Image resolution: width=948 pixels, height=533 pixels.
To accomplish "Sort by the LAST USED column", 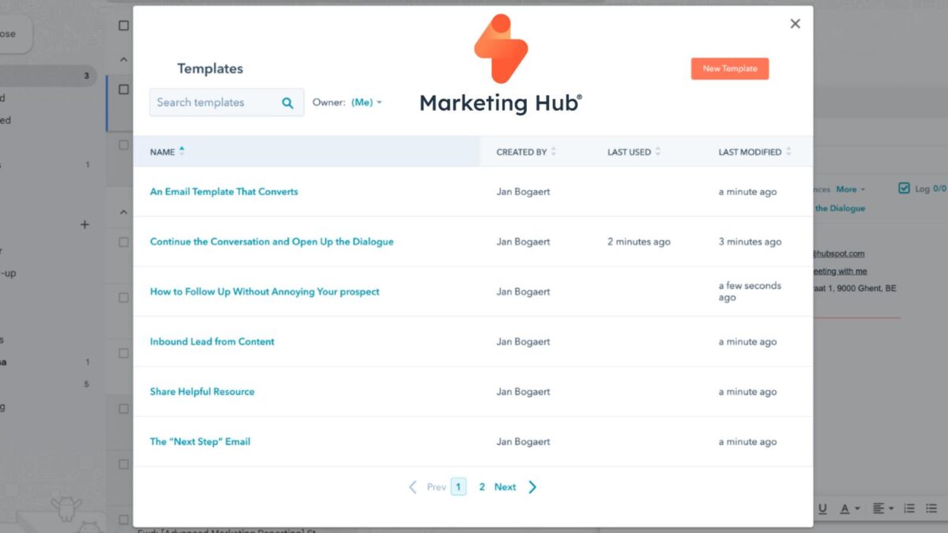I will 634,152.
